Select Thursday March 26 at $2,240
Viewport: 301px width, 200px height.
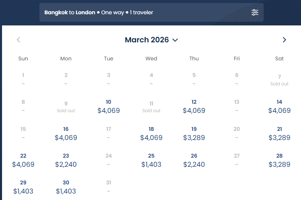point(194,161)
